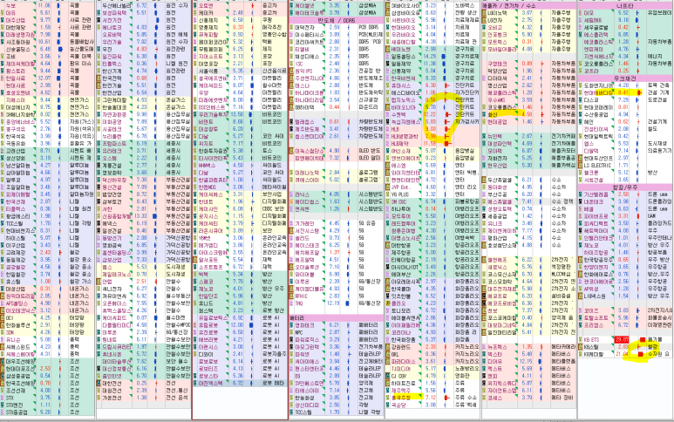
Task: Select the 극동유화 stock name
Action: coord(15,144)
